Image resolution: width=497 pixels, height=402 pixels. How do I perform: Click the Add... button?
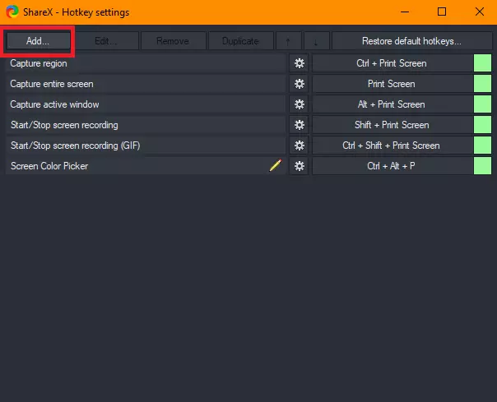click(x=38, y=41)
